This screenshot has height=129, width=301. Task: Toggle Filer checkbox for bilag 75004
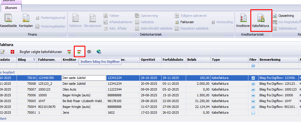[x=253, y=107]
